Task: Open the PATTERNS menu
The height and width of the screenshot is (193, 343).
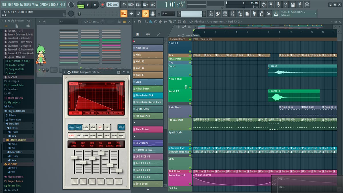Action: (25, 5)
